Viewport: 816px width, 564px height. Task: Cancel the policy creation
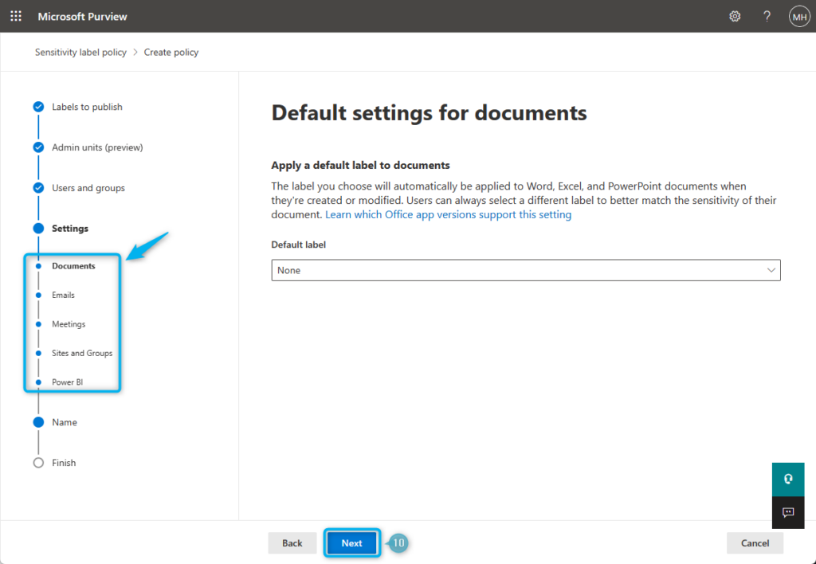pos(754,542)
